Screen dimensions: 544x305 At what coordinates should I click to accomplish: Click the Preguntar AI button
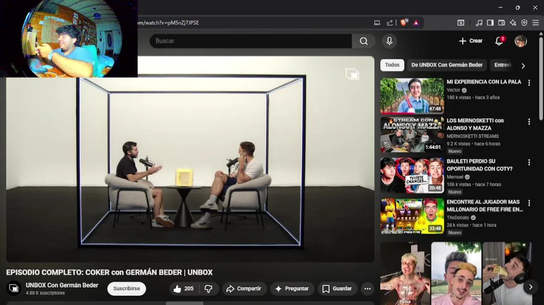pos(292,288)
